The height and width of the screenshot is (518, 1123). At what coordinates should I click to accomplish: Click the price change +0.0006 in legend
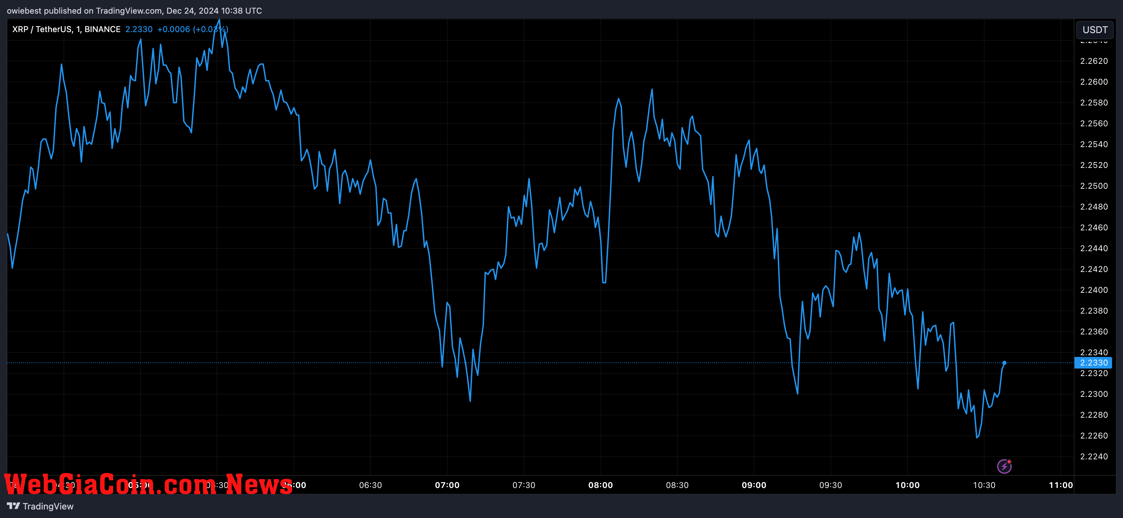tap(174, 29)
